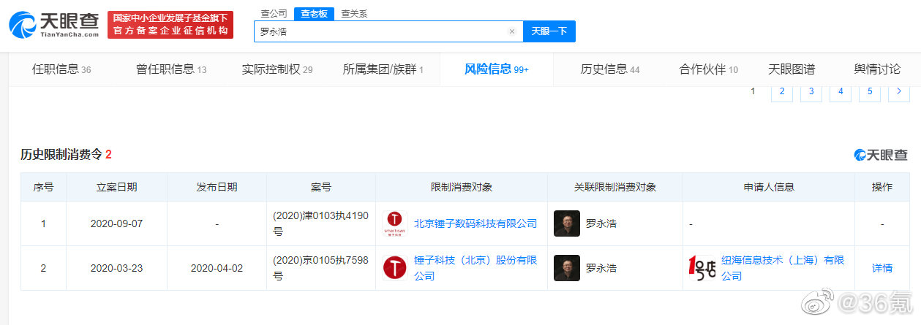This screenshot has width=921, height=325.
Task: Select filing date 2020-03-23
Action: pos(116,268)
